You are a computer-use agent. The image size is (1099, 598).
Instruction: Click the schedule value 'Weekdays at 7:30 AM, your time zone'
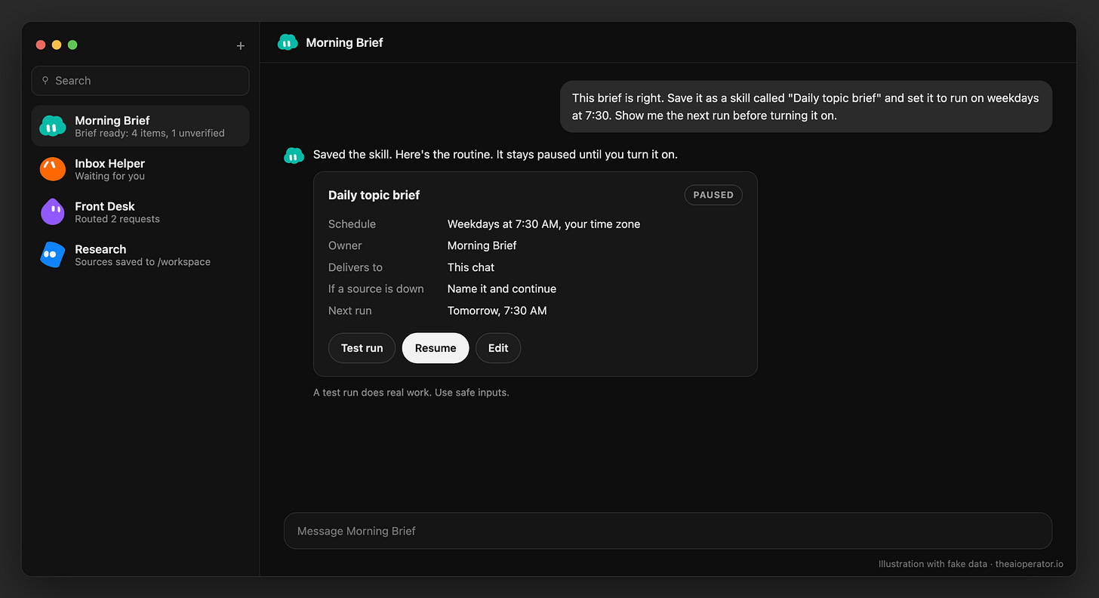(x=543, y=223)
